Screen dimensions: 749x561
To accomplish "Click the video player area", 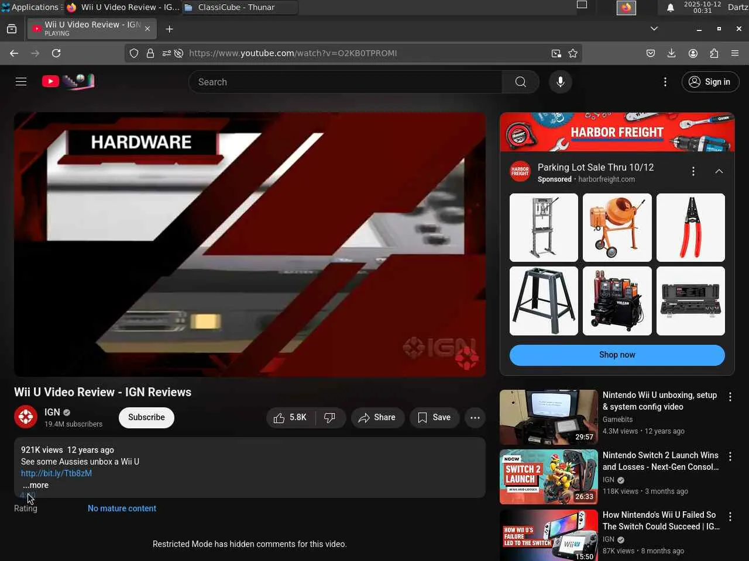I will tap(250, 244).
